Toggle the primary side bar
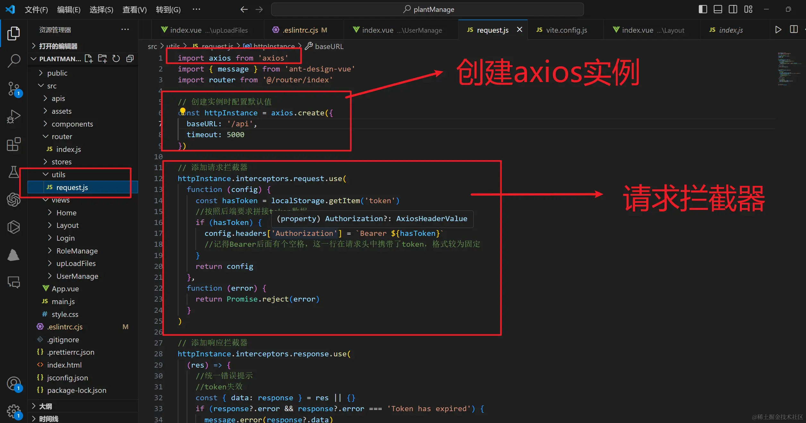 point(703,9)
